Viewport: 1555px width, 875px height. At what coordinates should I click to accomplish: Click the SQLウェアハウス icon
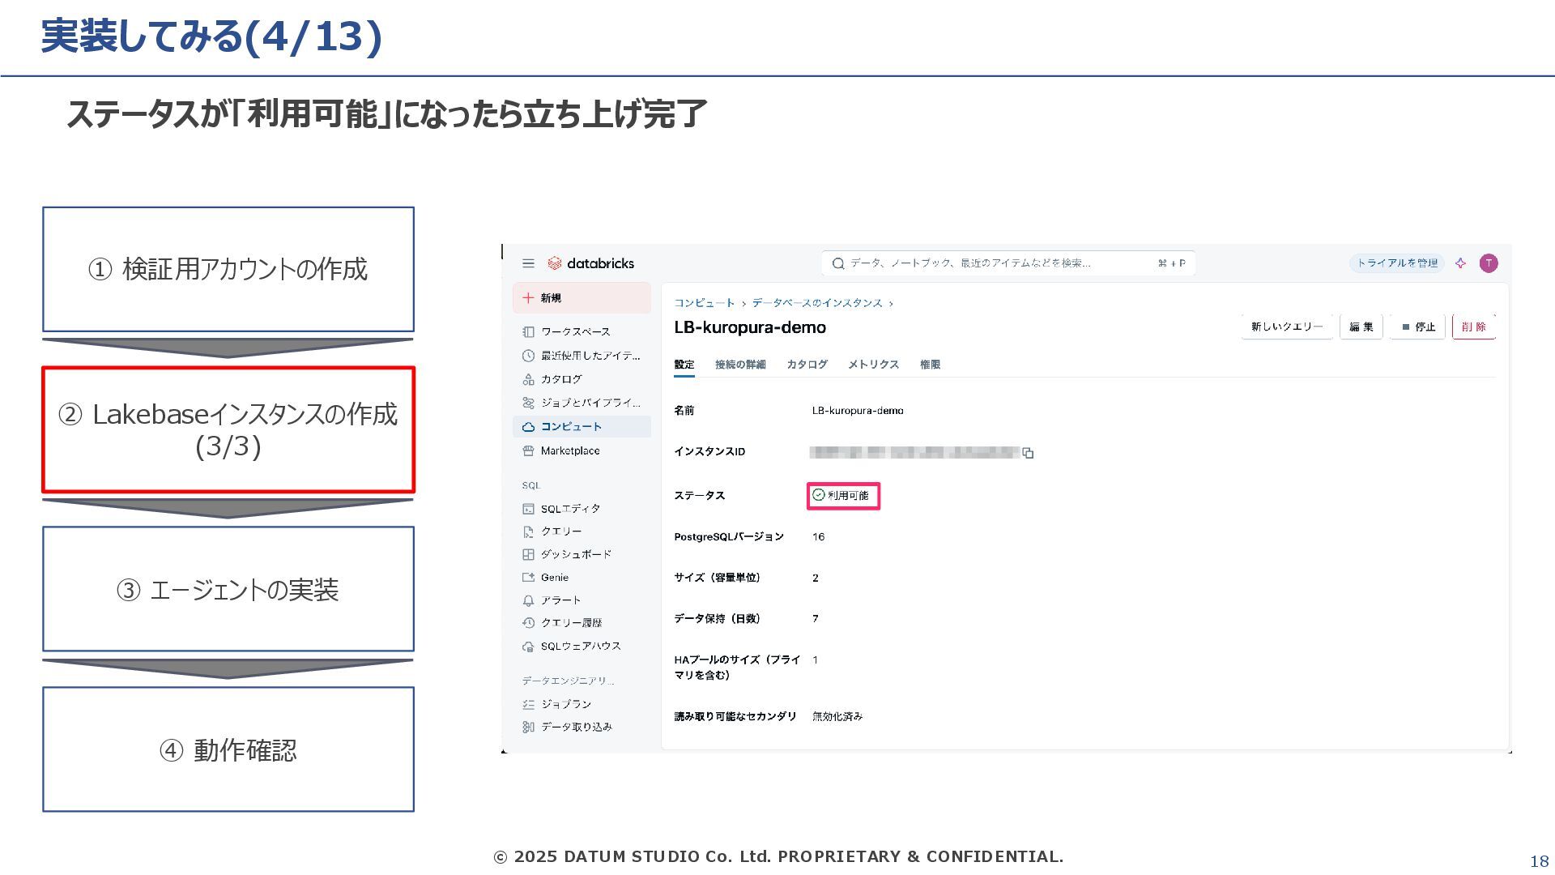528,647
